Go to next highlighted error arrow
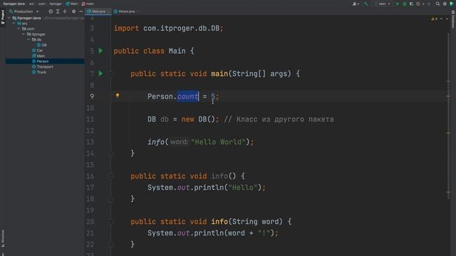 click(447, 19)
